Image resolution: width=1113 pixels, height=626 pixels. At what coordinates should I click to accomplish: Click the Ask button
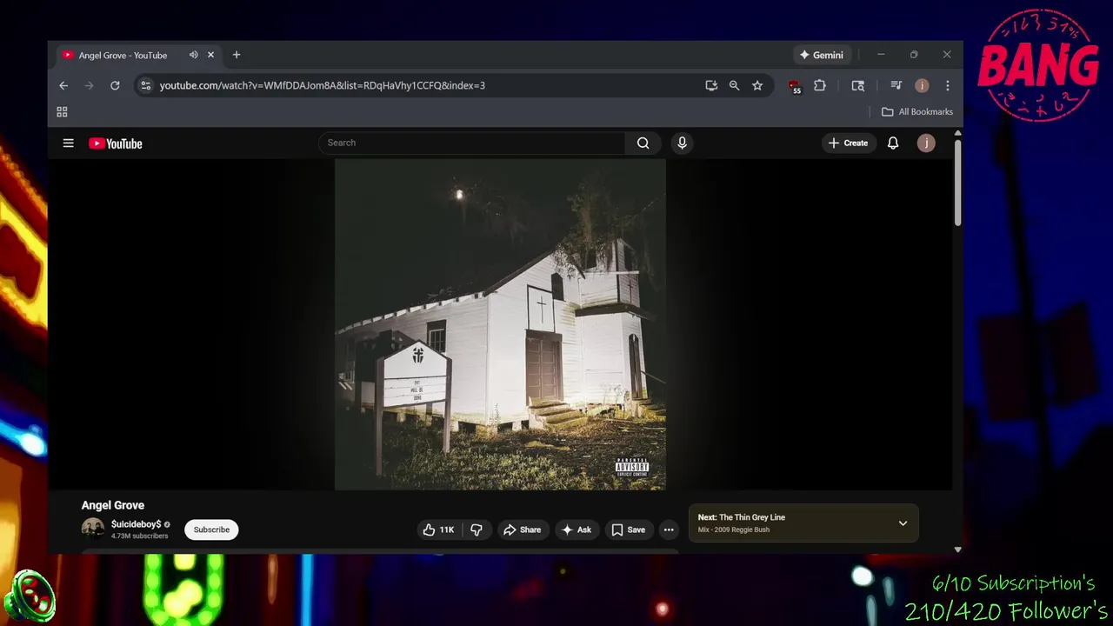[576, 529]
